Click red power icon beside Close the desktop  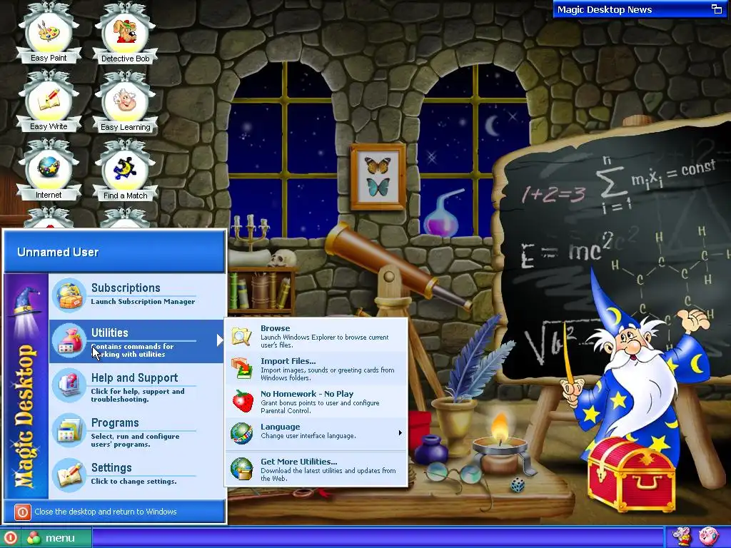tap(22, 512)
